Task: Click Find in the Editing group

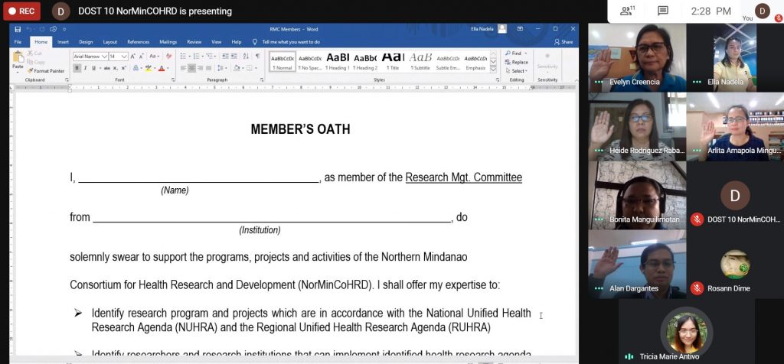Action: click(x=515, y=53)
